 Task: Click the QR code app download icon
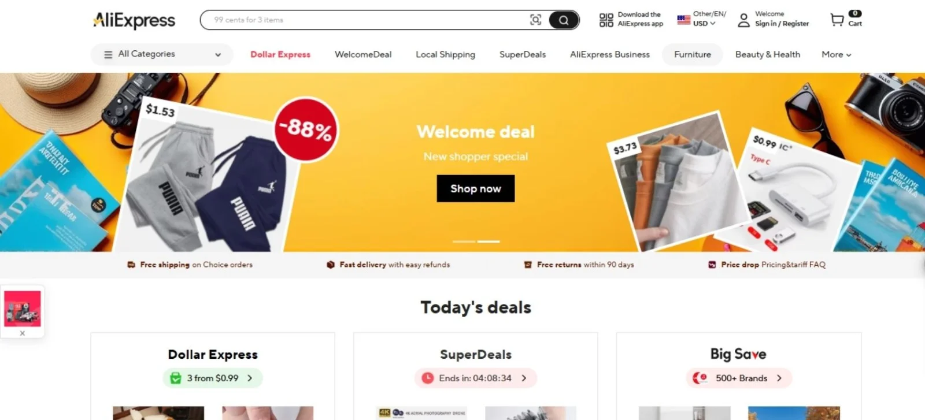tap(606, 20)
